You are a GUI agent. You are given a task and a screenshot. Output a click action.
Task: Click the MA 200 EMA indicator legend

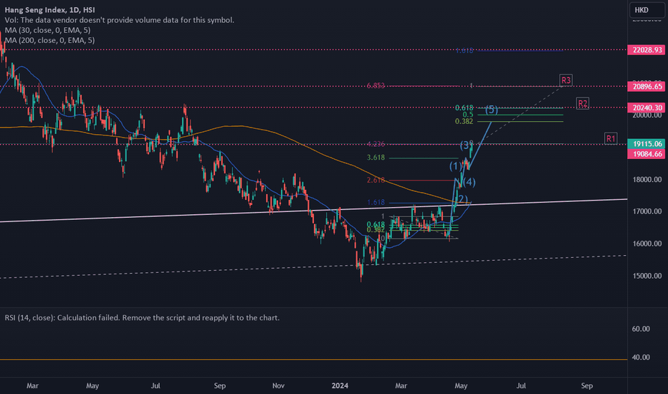point(49,40)
